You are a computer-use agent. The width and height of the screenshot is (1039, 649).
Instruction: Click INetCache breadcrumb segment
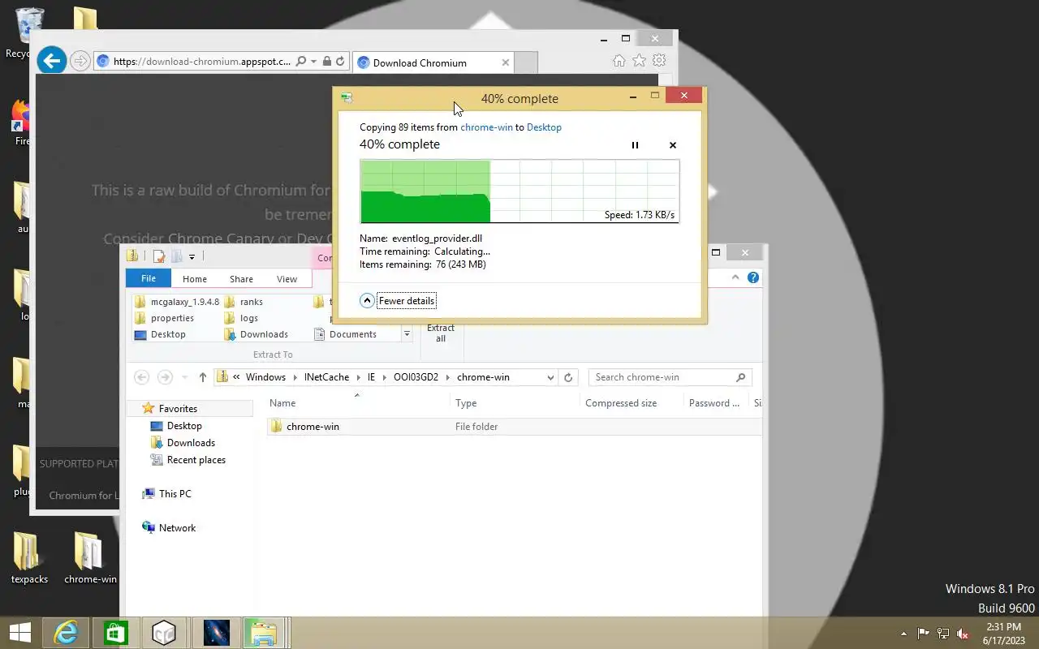click(x=326, y=377)
